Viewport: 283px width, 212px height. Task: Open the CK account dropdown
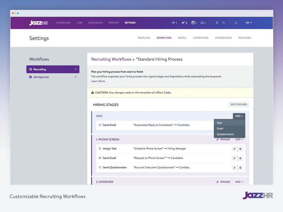249,23
